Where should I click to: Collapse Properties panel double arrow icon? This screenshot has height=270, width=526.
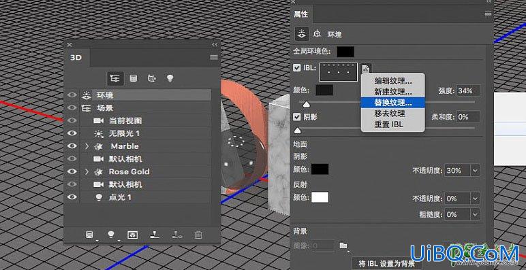tap(489, 1)
